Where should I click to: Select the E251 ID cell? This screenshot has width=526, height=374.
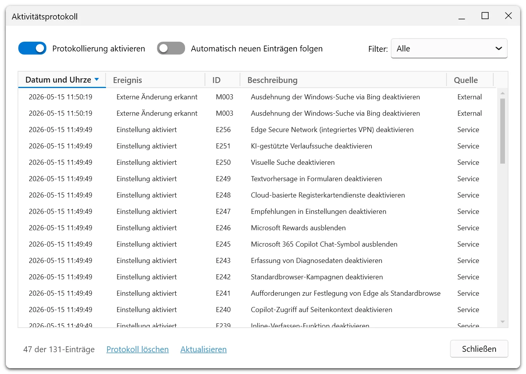click(x=223, y=146)
